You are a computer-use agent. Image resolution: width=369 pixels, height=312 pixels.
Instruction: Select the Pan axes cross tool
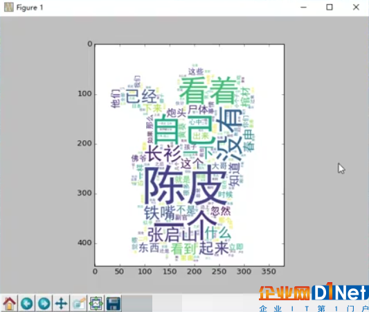[61, 303]
